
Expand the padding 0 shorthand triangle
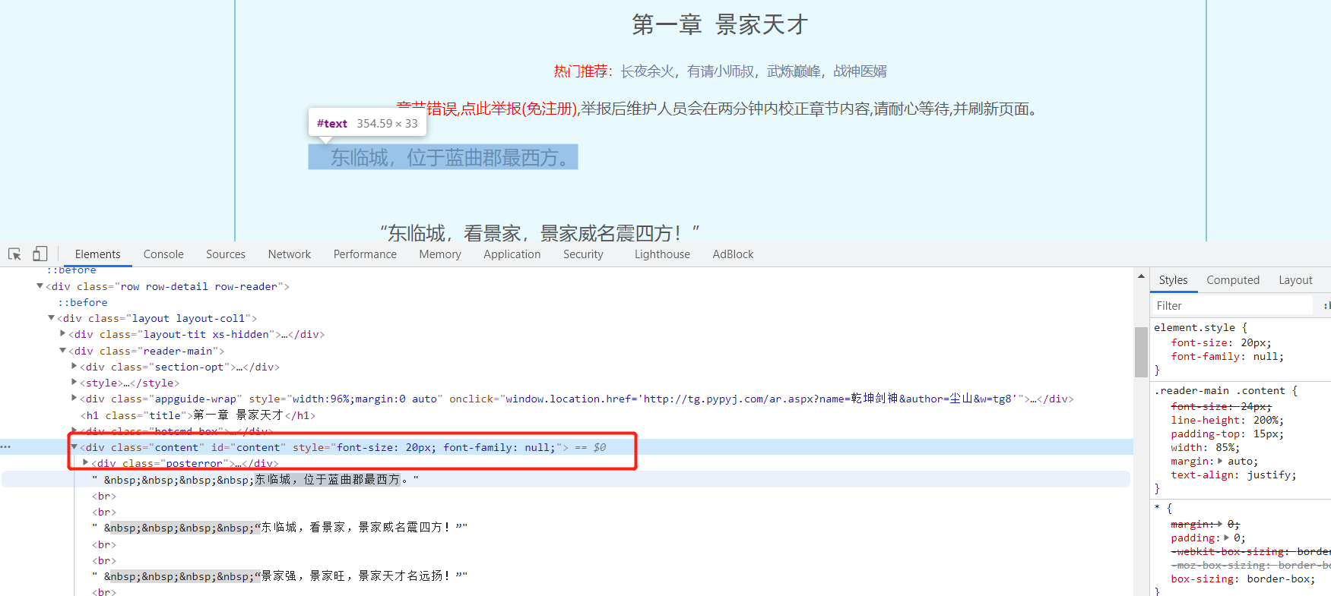[x=1226, y=538]
